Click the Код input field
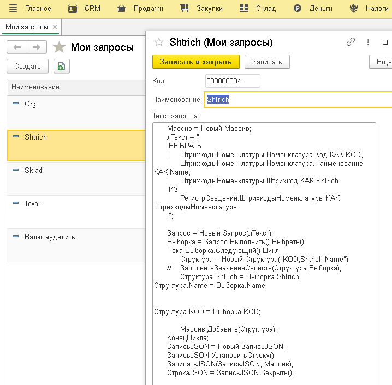Image resolution: width=392 pixels, height=385 pixels. 233,81
